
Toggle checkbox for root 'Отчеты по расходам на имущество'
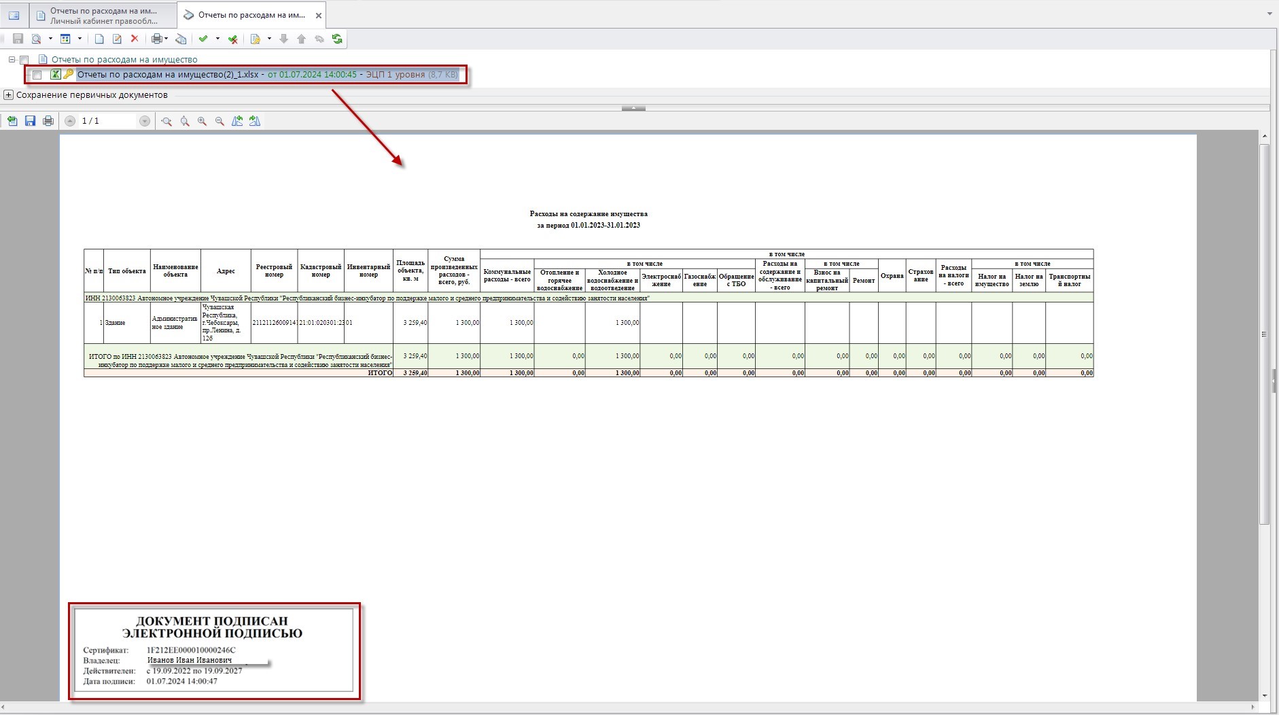24,60
